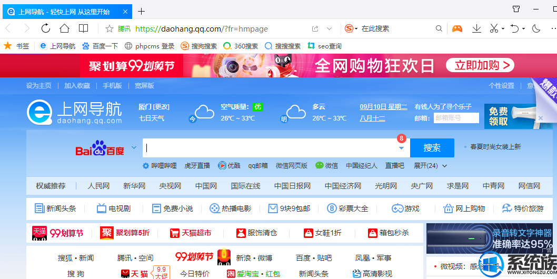Open 百度一下 bookmark
The width and height of the screenshot is (557, 279).
pyautogui.click(x=100, y=46)
